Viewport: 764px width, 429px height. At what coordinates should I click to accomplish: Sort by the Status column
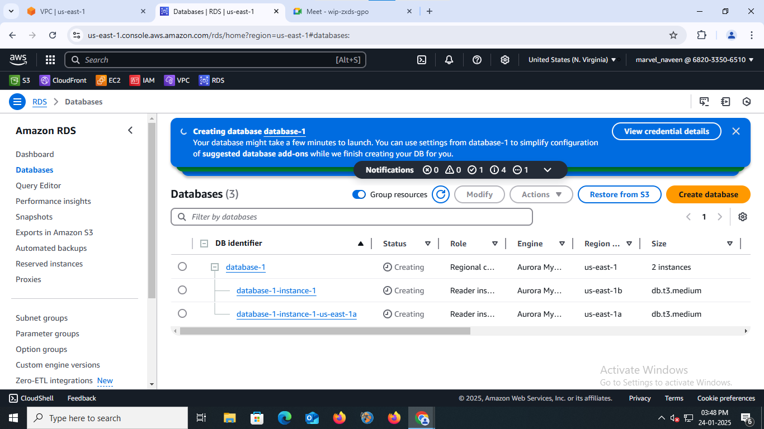tap(428, 244)
